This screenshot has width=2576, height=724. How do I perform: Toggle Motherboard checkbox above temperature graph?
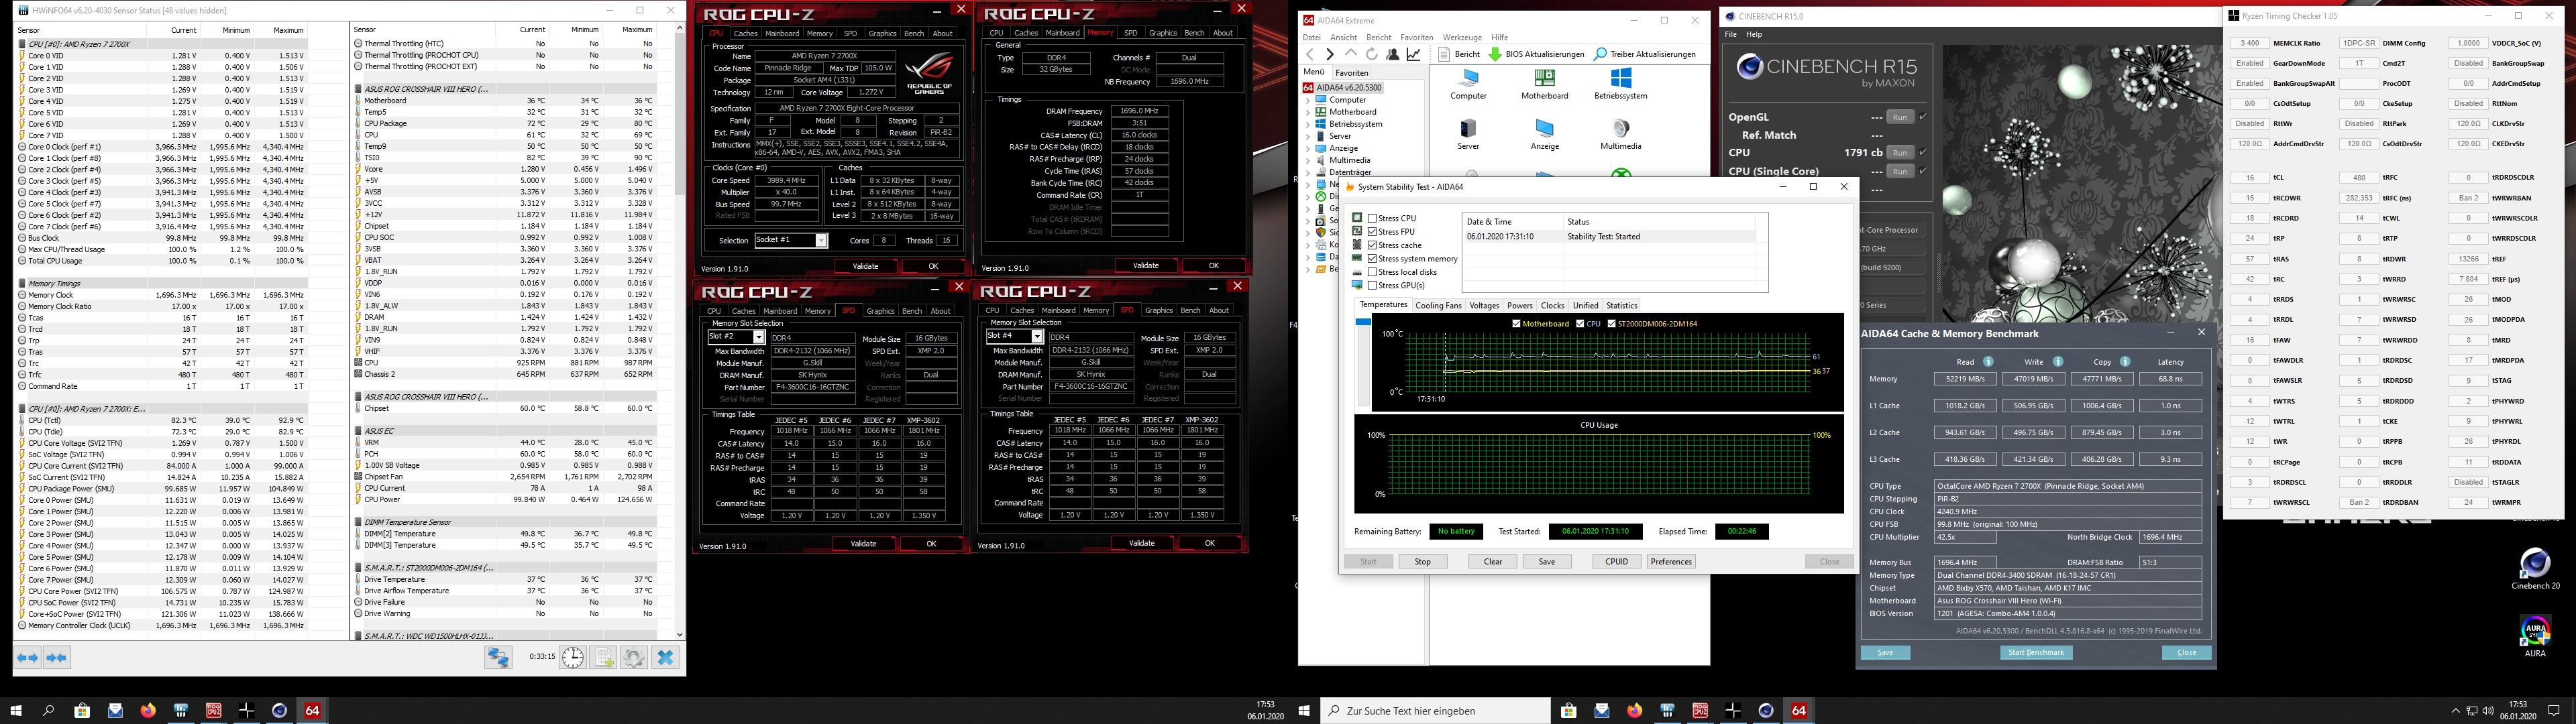tap(1517, 324)
